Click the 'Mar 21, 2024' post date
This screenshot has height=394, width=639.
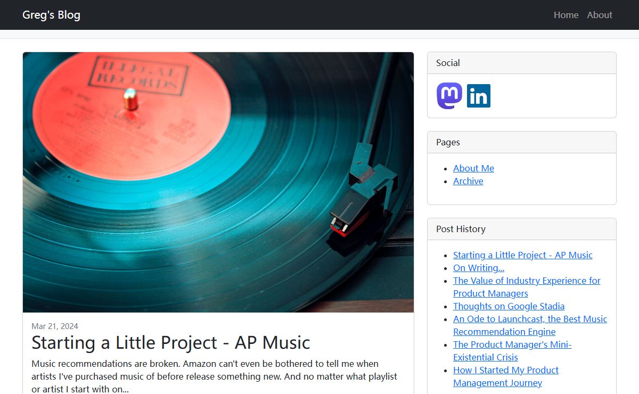[x=55, y=326]
